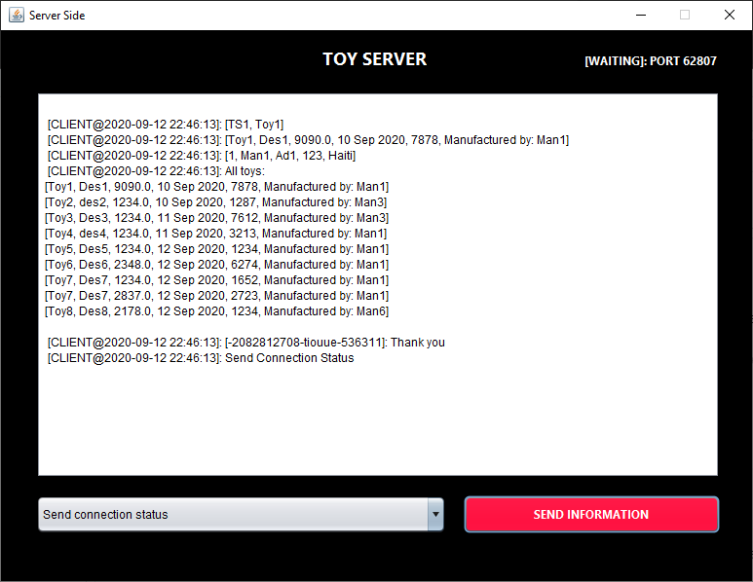753x582 pixels.
Task: Click the SEND INFORMATION button
Action: pyautogui.click(x=591, y=514)
